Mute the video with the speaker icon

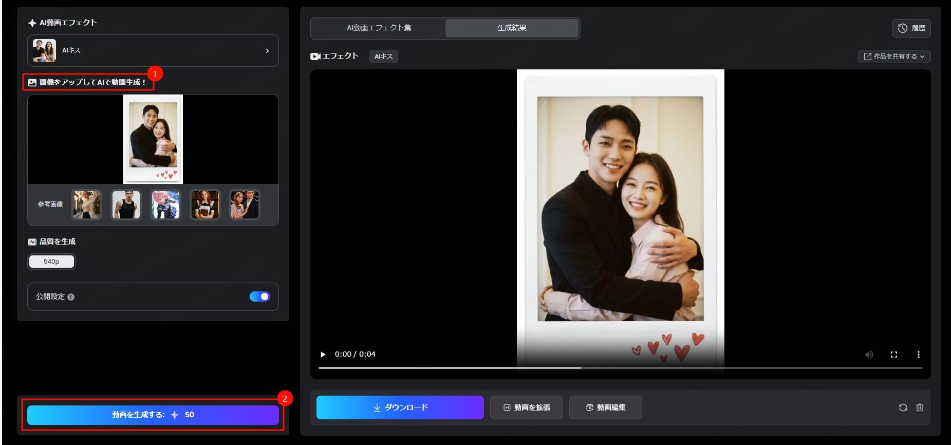pyautogui.click(x=869, y=355)
